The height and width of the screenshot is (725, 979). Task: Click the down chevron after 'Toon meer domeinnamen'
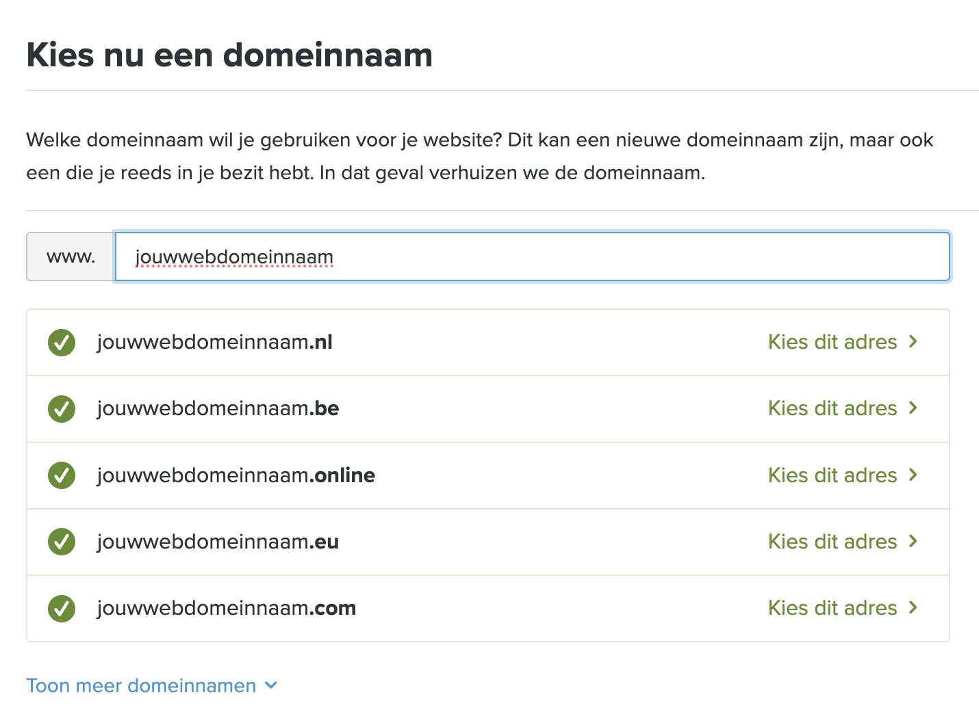[x=271, y=685]
